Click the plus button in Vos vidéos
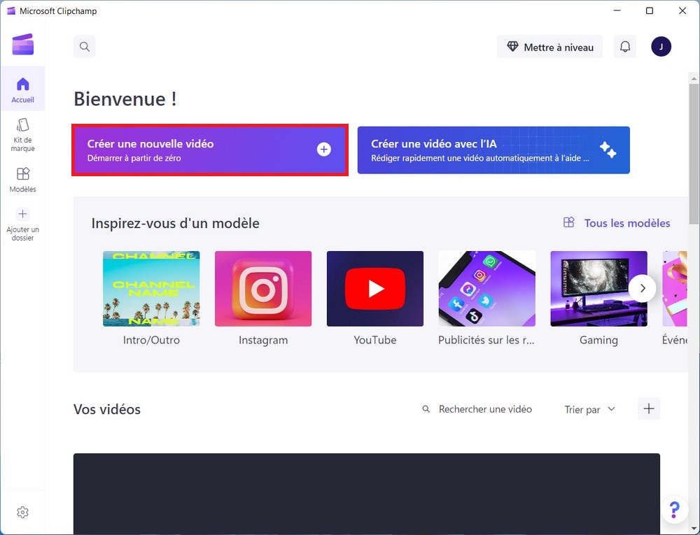700x535 pixels. point(649,408)
